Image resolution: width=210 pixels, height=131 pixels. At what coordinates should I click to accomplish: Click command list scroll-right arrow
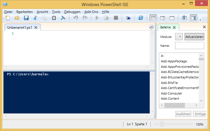pos(196,105)
